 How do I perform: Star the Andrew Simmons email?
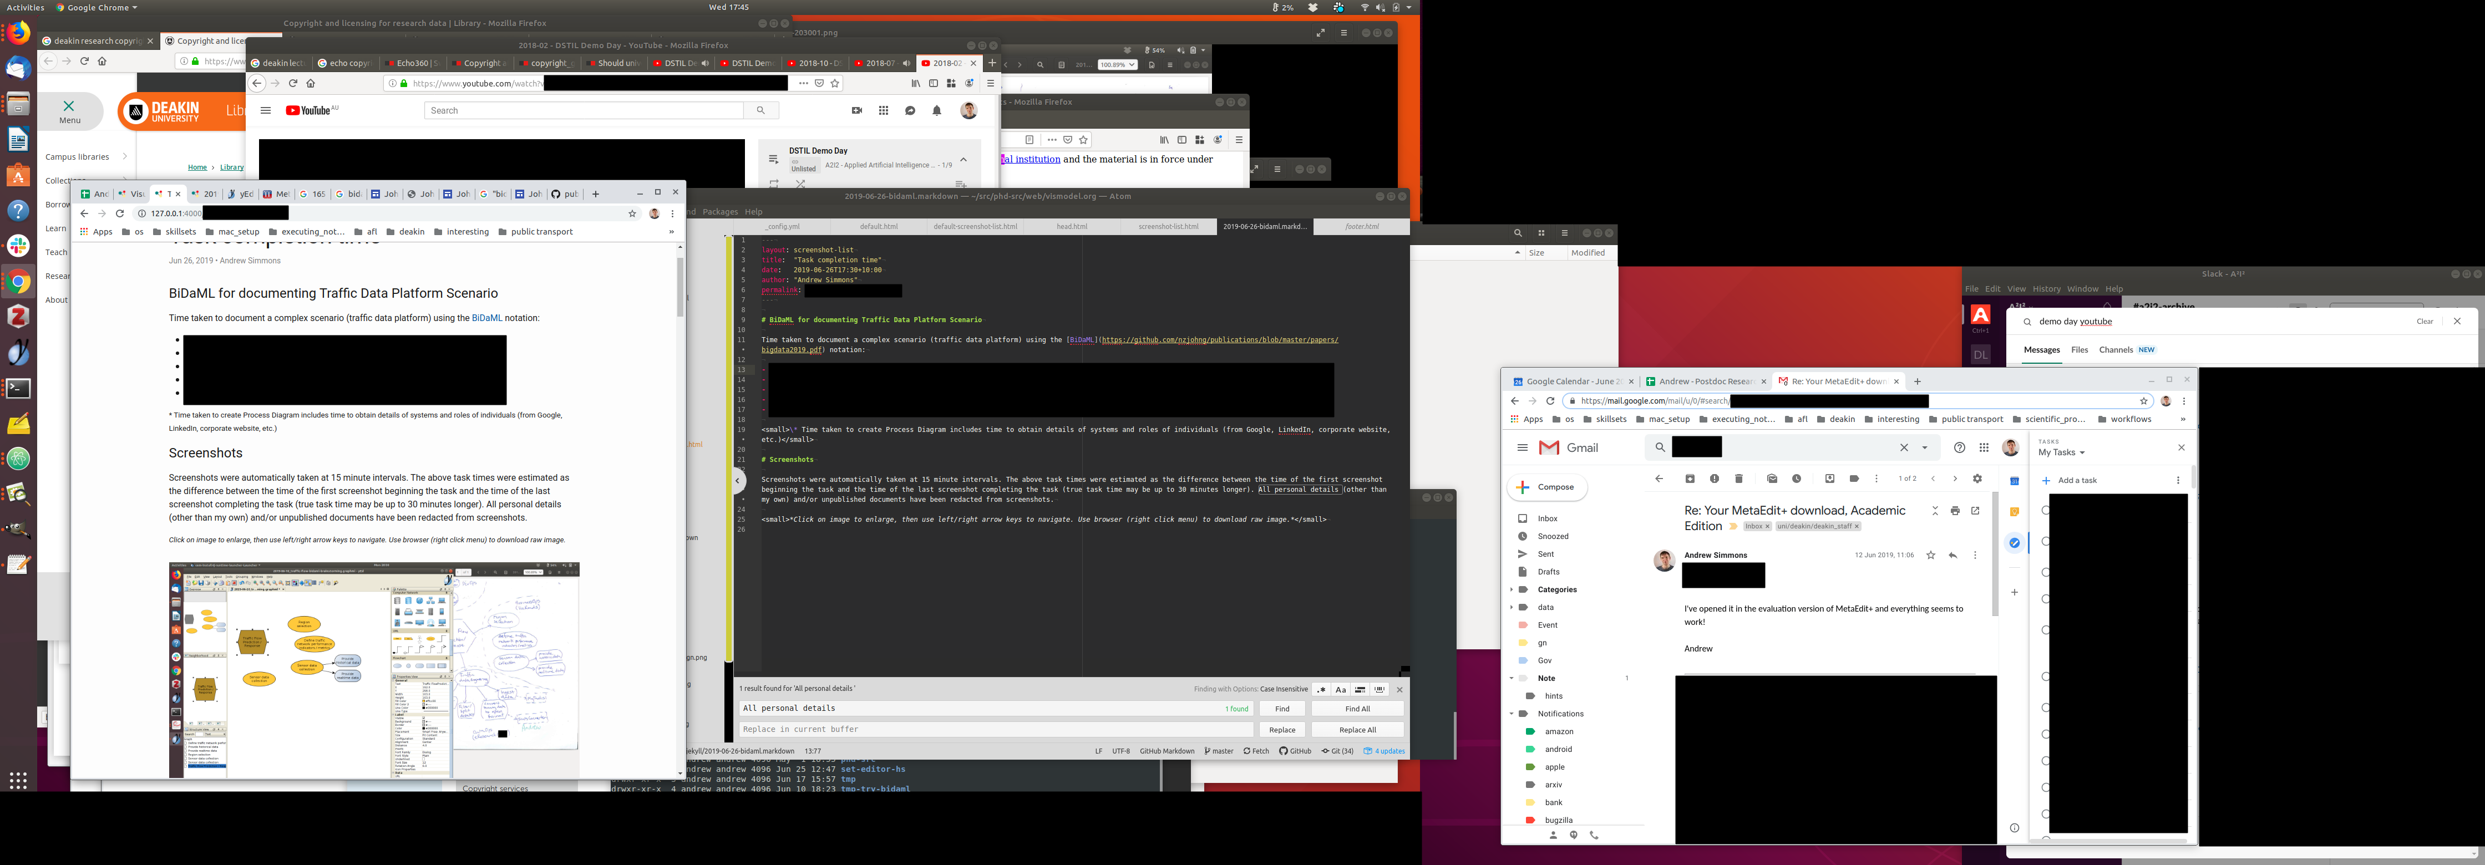point(1930,556)
